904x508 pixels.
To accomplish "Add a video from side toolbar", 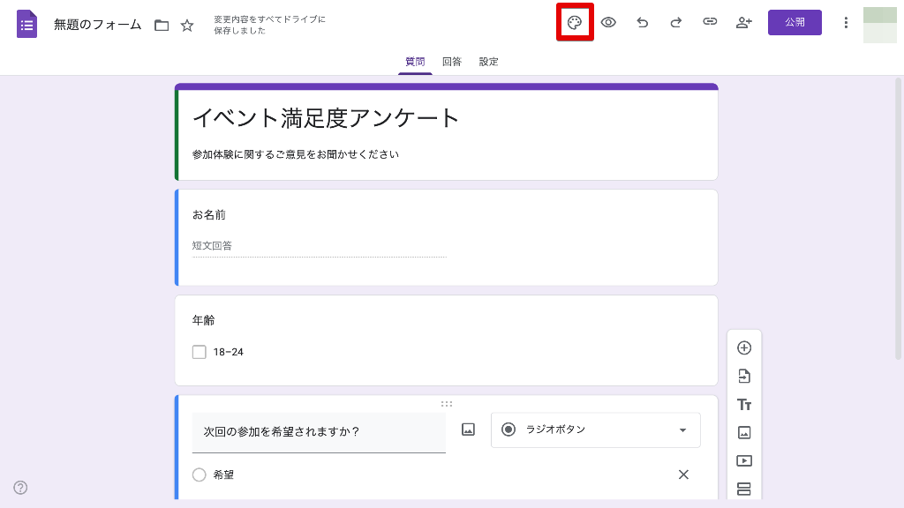I will [744, 460].
